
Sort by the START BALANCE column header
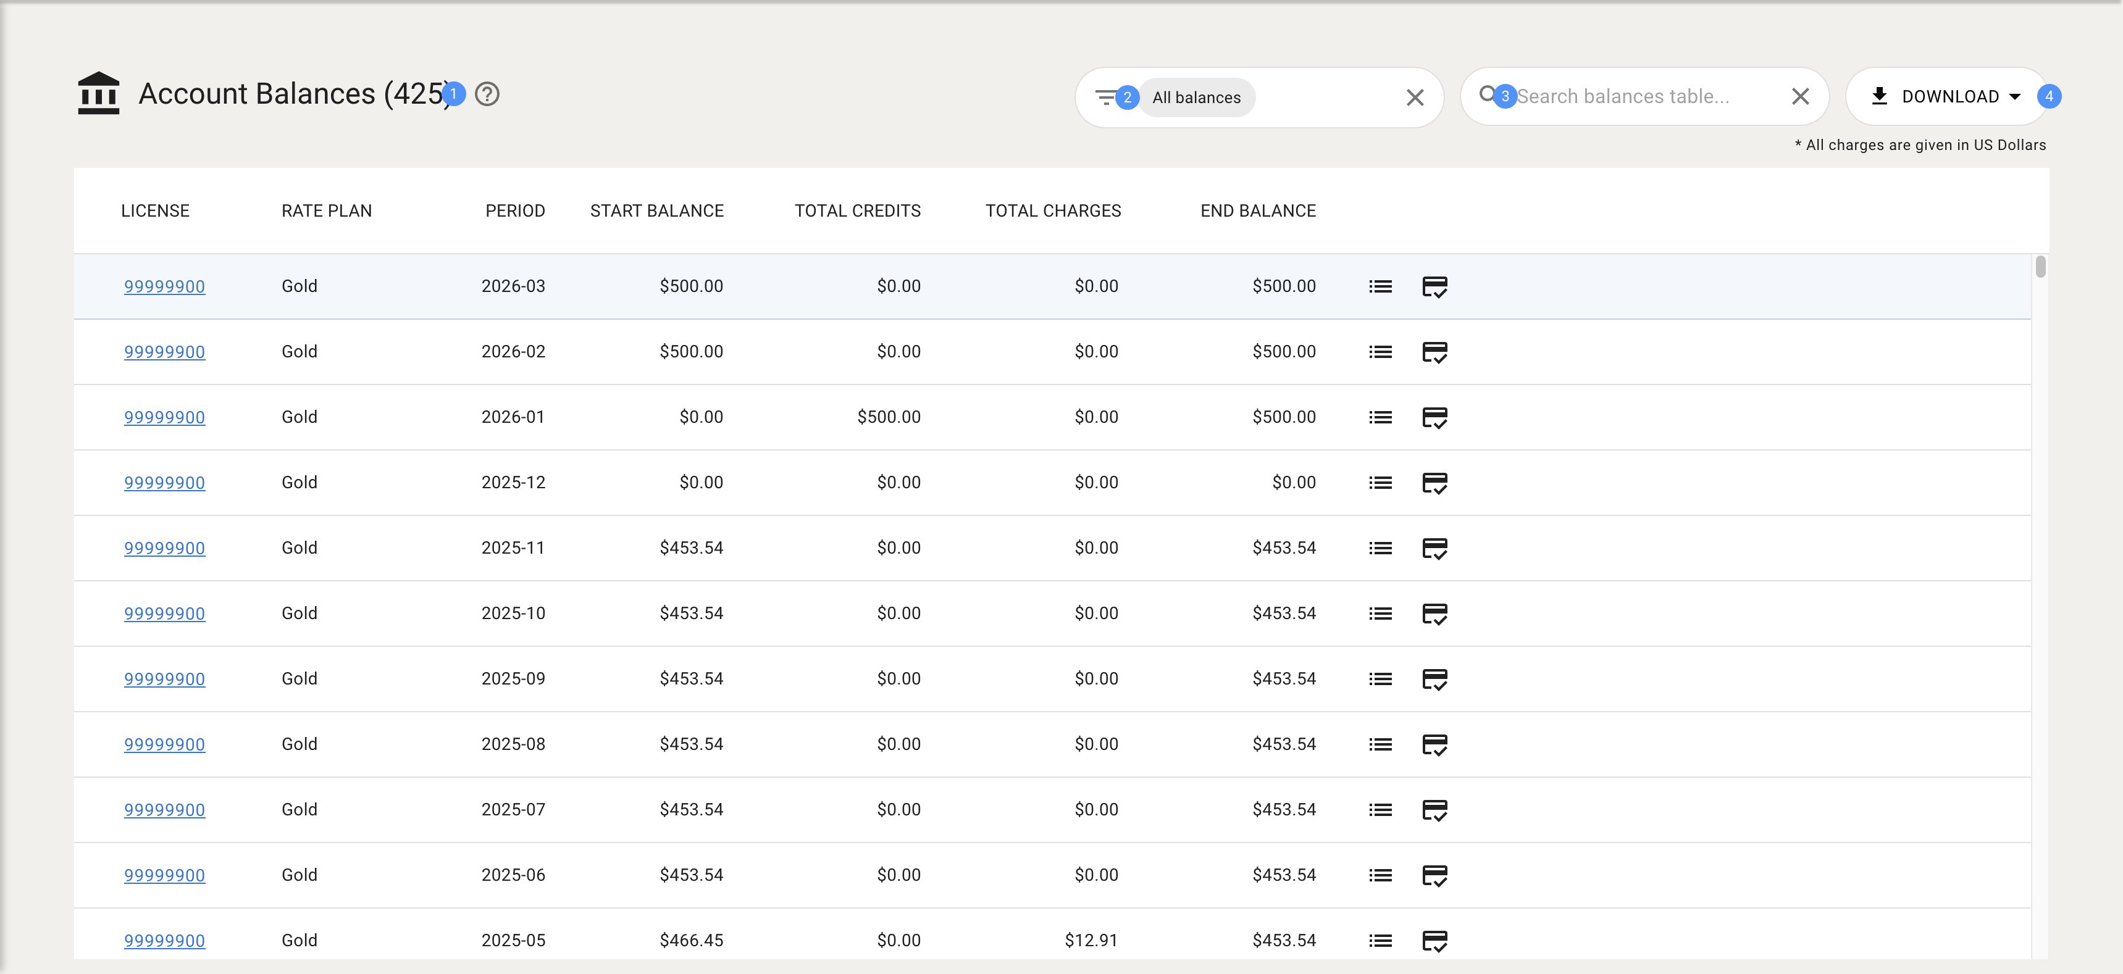pos(657,211)
